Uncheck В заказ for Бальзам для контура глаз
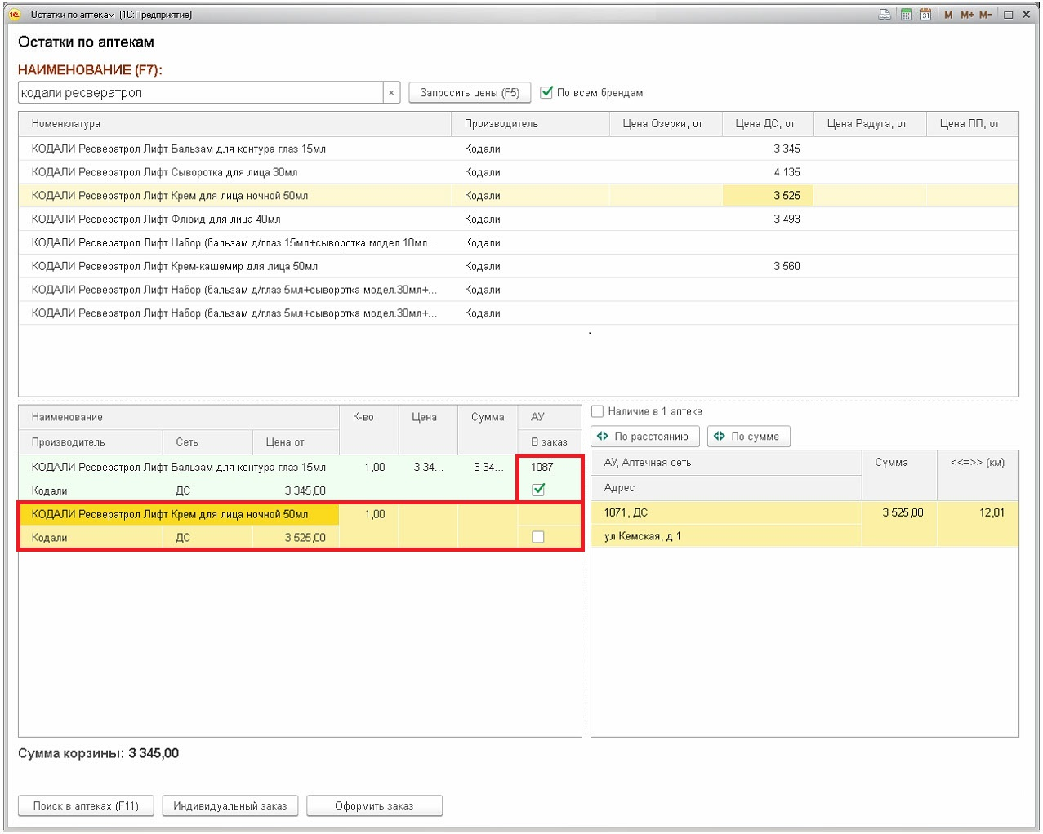This screenshot has height=834, width=1043. (538, 490)
